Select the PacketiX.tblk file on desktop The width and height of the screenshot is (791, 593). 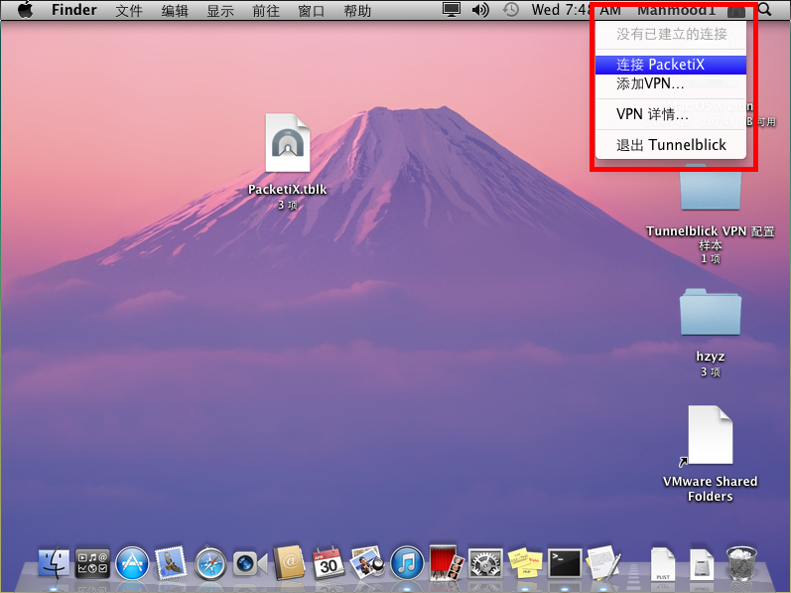click(x=288, y=143)
